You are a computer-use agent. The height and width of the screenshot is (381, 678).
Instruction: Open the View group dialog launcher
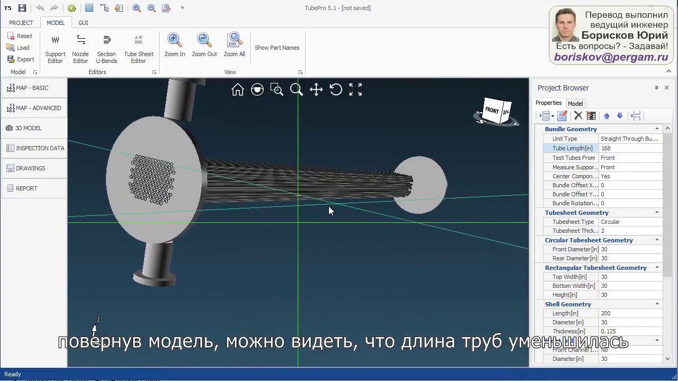click(x=300, y=72)
